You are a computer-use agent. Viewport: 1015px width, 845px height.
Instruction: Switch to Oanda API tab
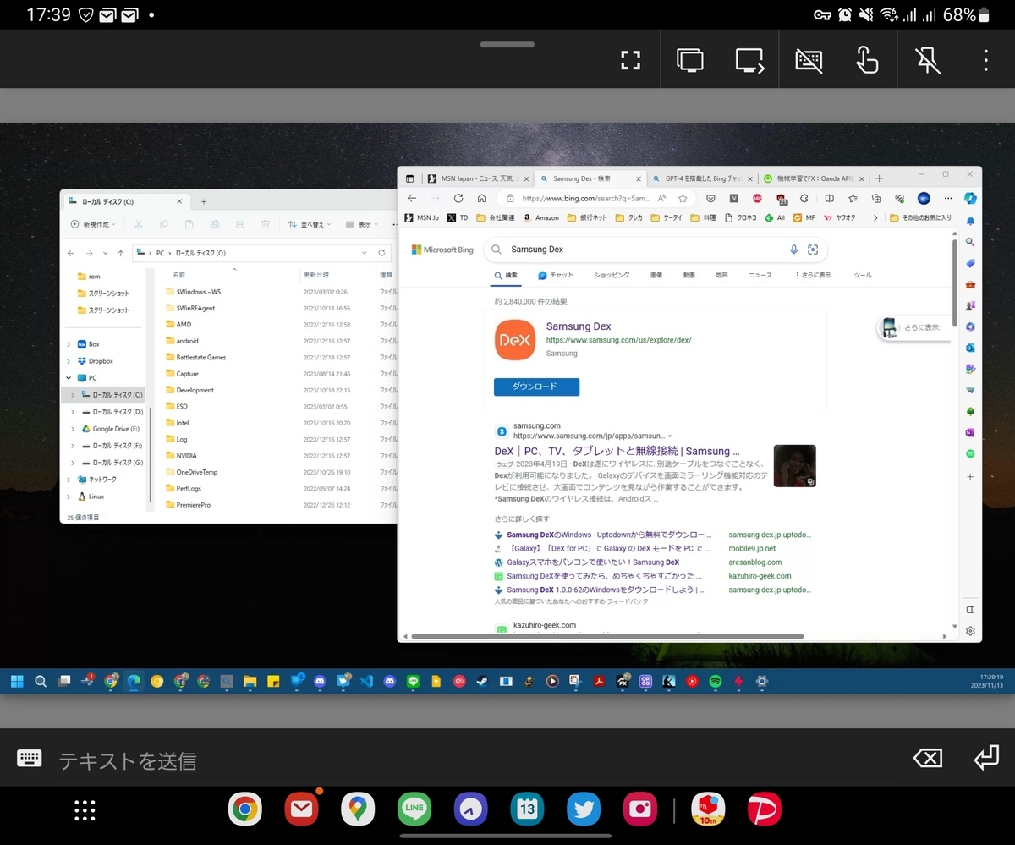(813, 178)
